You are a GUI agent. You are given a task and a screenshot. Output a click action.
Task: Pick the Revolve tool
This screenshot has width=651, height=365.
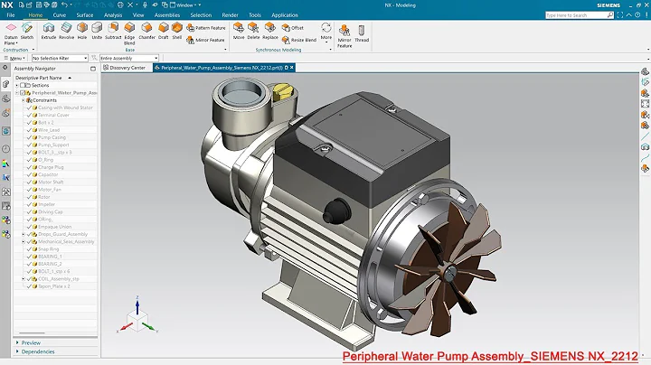pyautogui.click(x=66, y=31)
